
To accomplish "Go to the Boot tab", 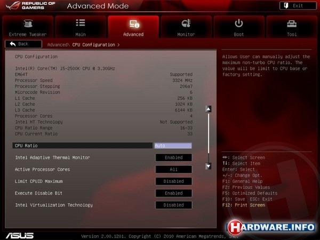I will pyautogui.click(x=239, y=27).
